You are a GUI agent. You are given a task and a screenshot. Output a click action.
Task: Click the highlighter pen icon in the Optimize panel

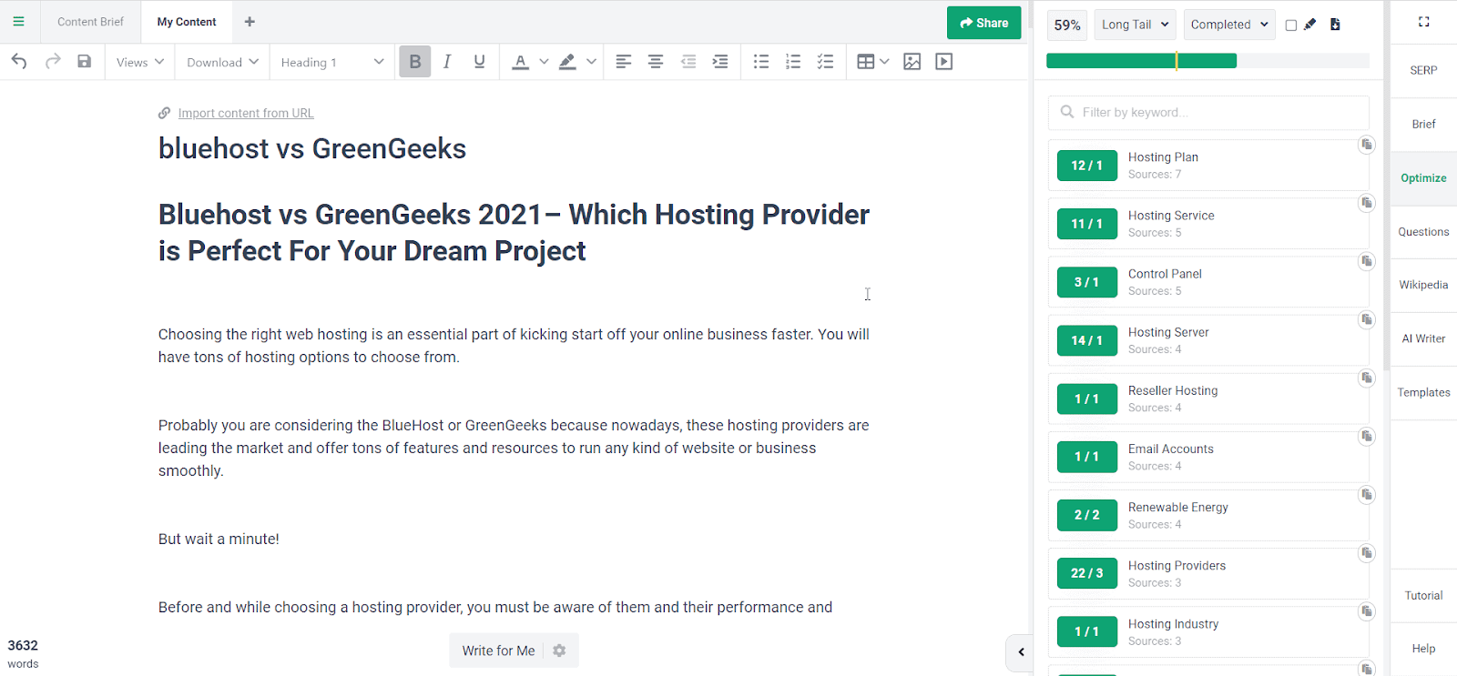(x=1309, y=25)
